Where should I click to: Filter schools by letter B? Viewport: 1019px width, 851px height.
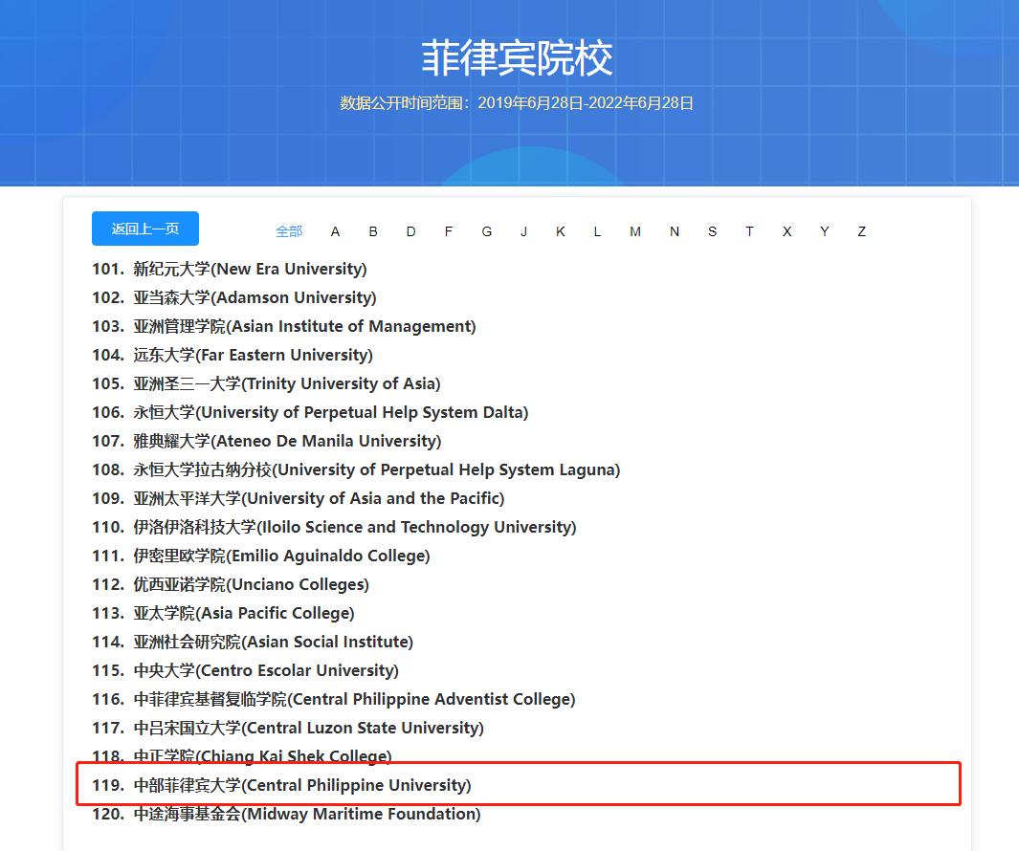coord(373,231)
